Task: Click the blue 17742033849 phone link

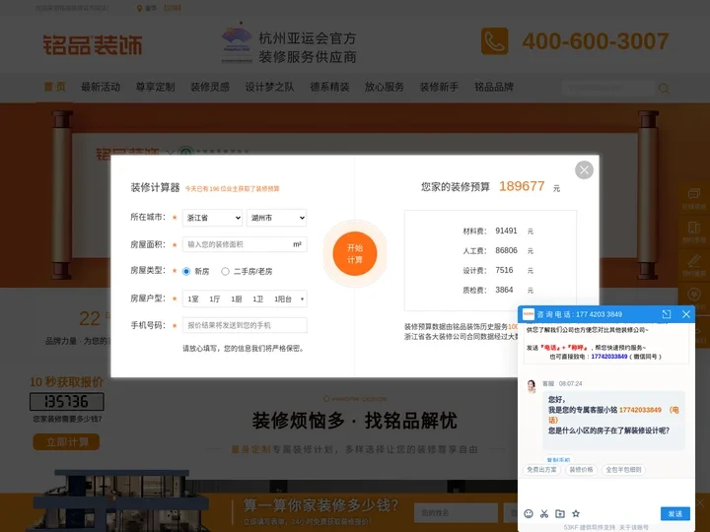Action: tap(609, 357)
